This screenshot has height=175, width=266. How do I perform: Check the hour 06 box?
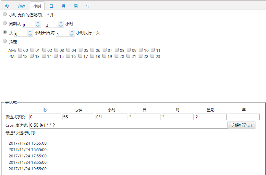pyautogui.click(x=92, y=50)
